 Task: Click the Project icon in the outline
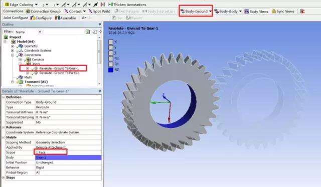[6, 37]
